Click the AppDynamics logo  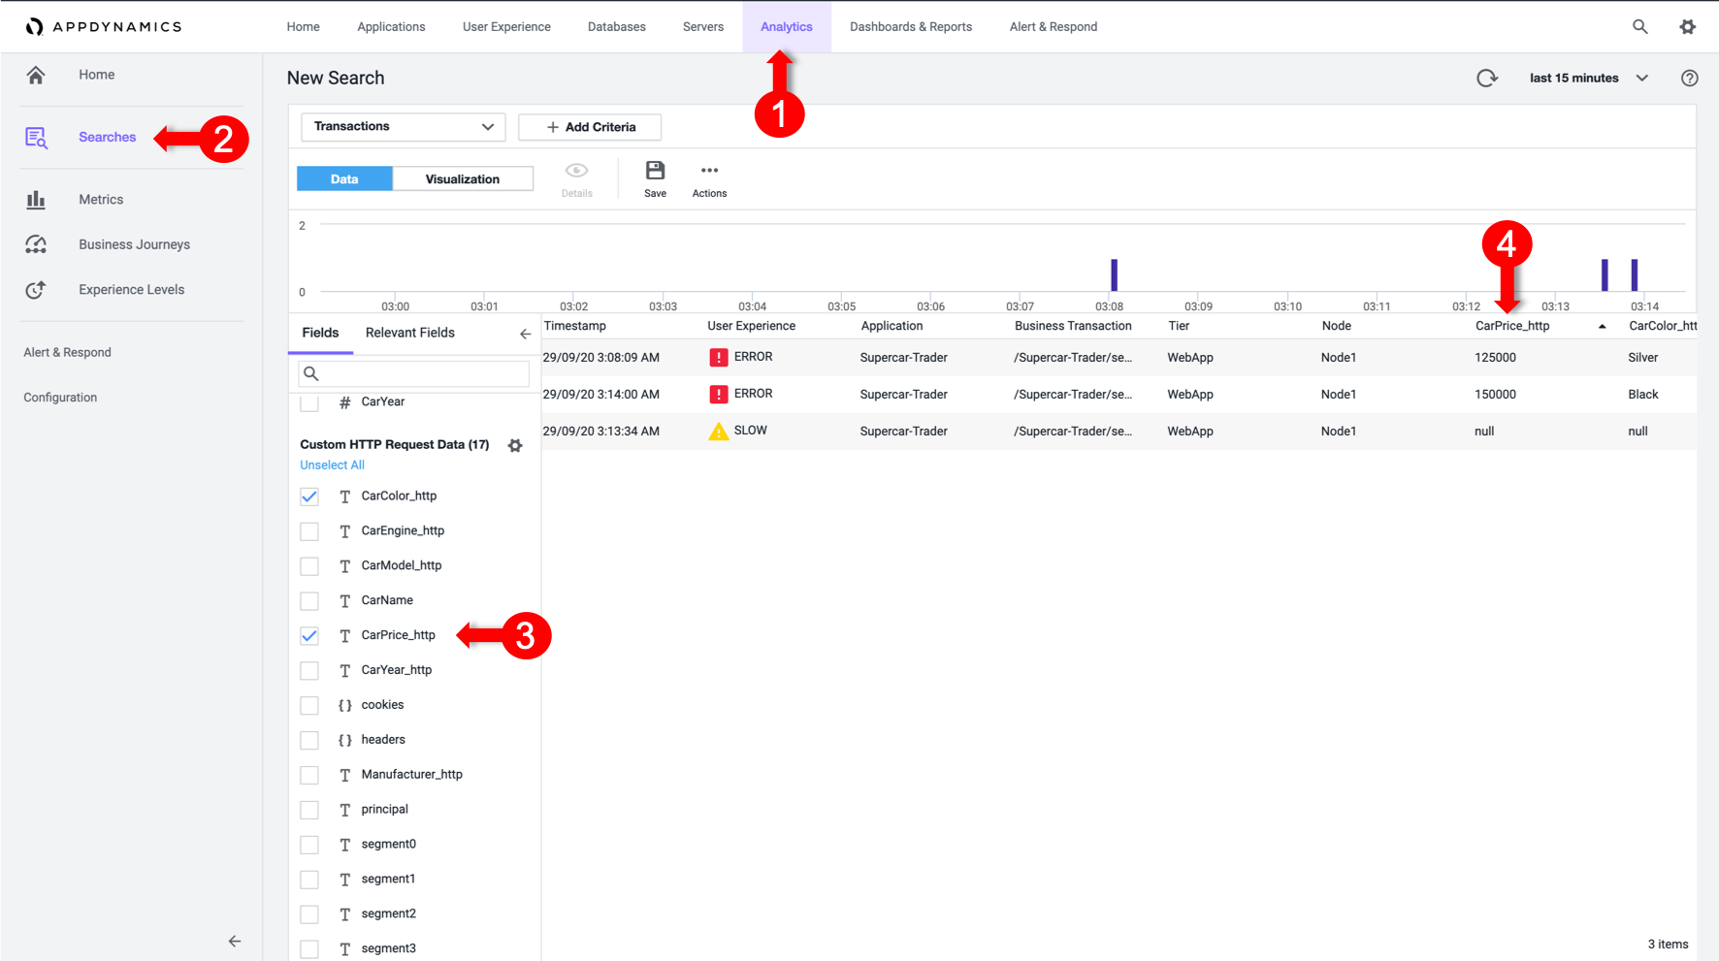[103, 26]
